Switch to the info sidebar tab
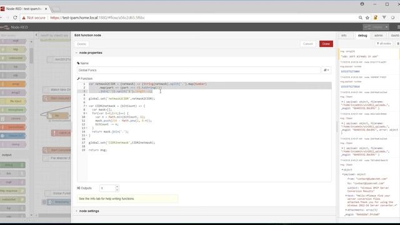This screenshot has height=225, width=400. coord(344,36)
